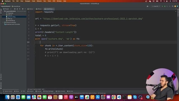Open the Window menu

pos(59,1)
